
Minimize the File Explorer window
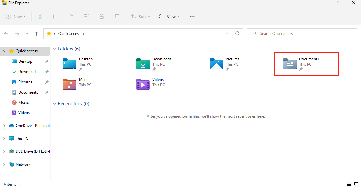pos(324,3)
